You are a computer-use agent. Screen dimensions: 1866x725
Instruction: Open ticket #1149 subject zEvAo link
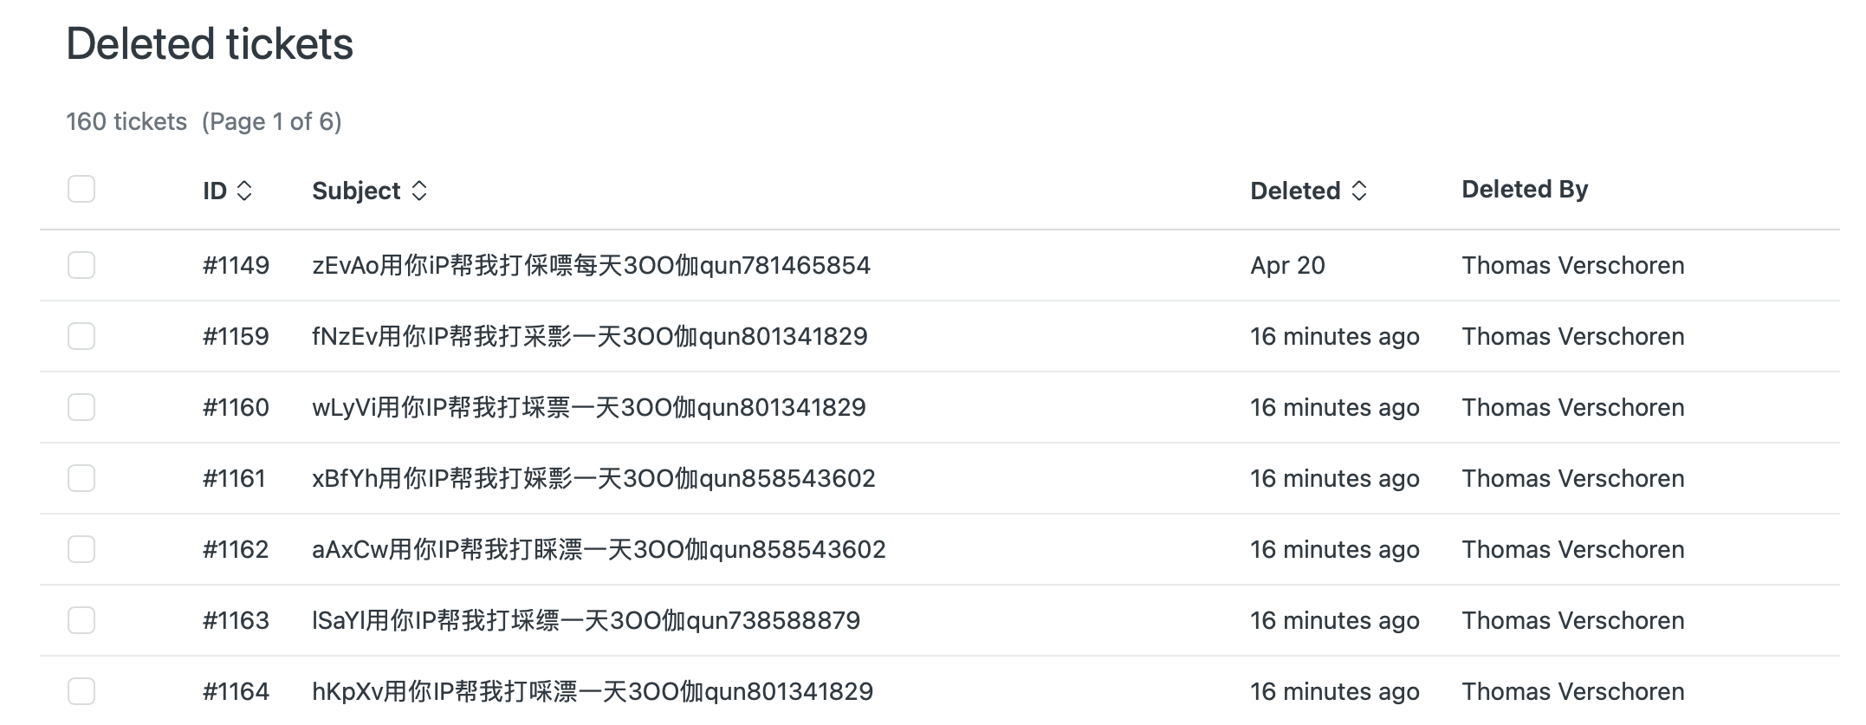[591, 265]
